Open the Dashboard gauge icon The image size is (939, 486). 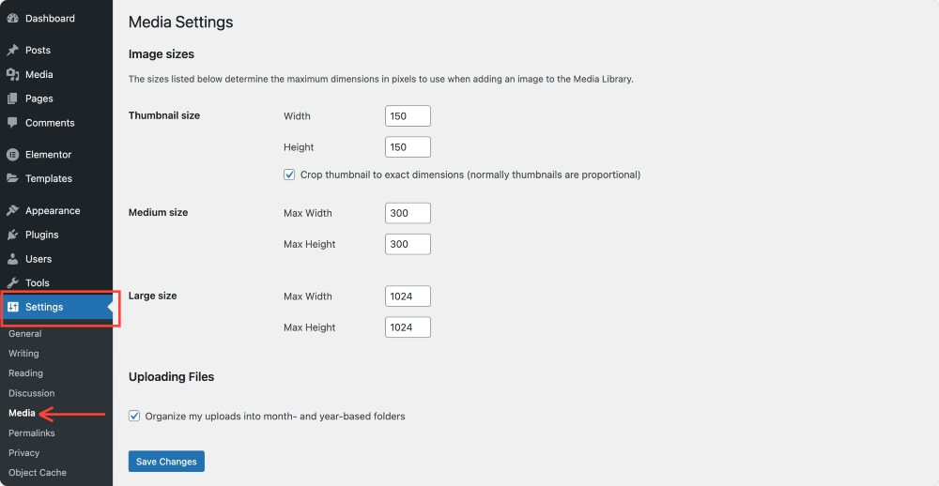tap(12, 19)
